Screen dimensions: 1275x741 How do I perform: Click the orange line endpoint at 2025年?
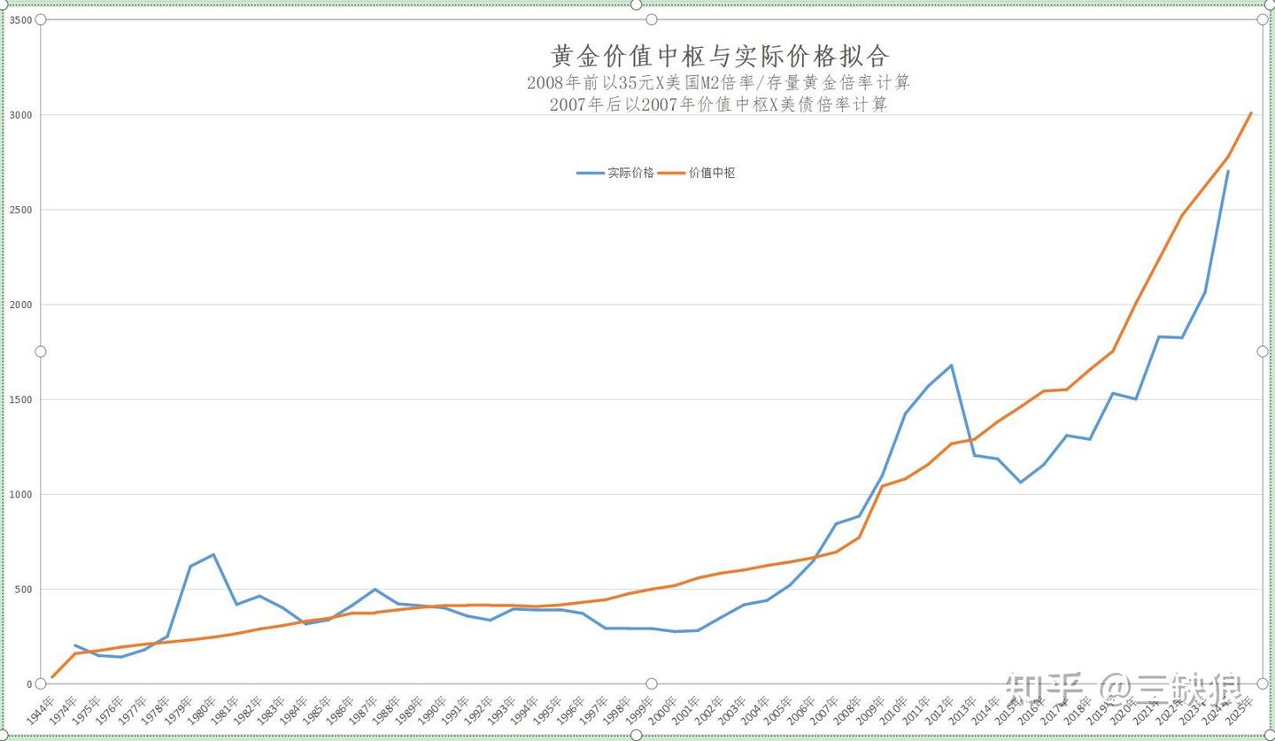click(x=1249, y=113)
